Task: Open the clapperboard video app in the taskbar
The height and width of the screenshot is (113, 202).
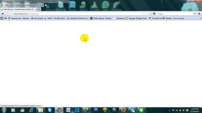Action: click(22, 110)
